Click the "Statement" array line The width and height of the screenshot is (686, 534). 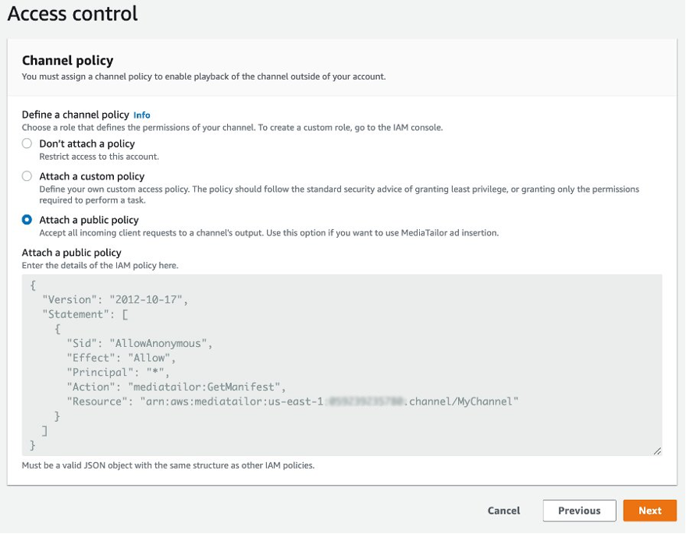tap(82, 314)
